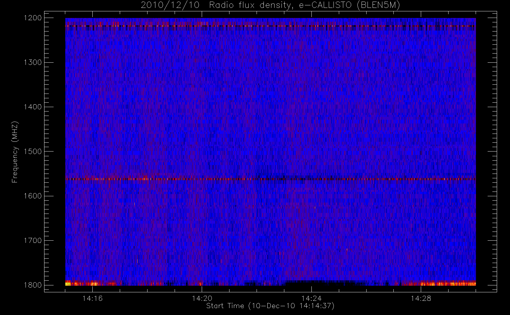510x315 pixels.
Task: Click the 14:28 time tick label
Action: (421, 298)
